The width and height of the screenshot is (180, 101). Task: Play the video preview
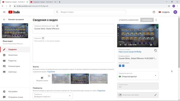pyautogui.click(x=120, y=45)
